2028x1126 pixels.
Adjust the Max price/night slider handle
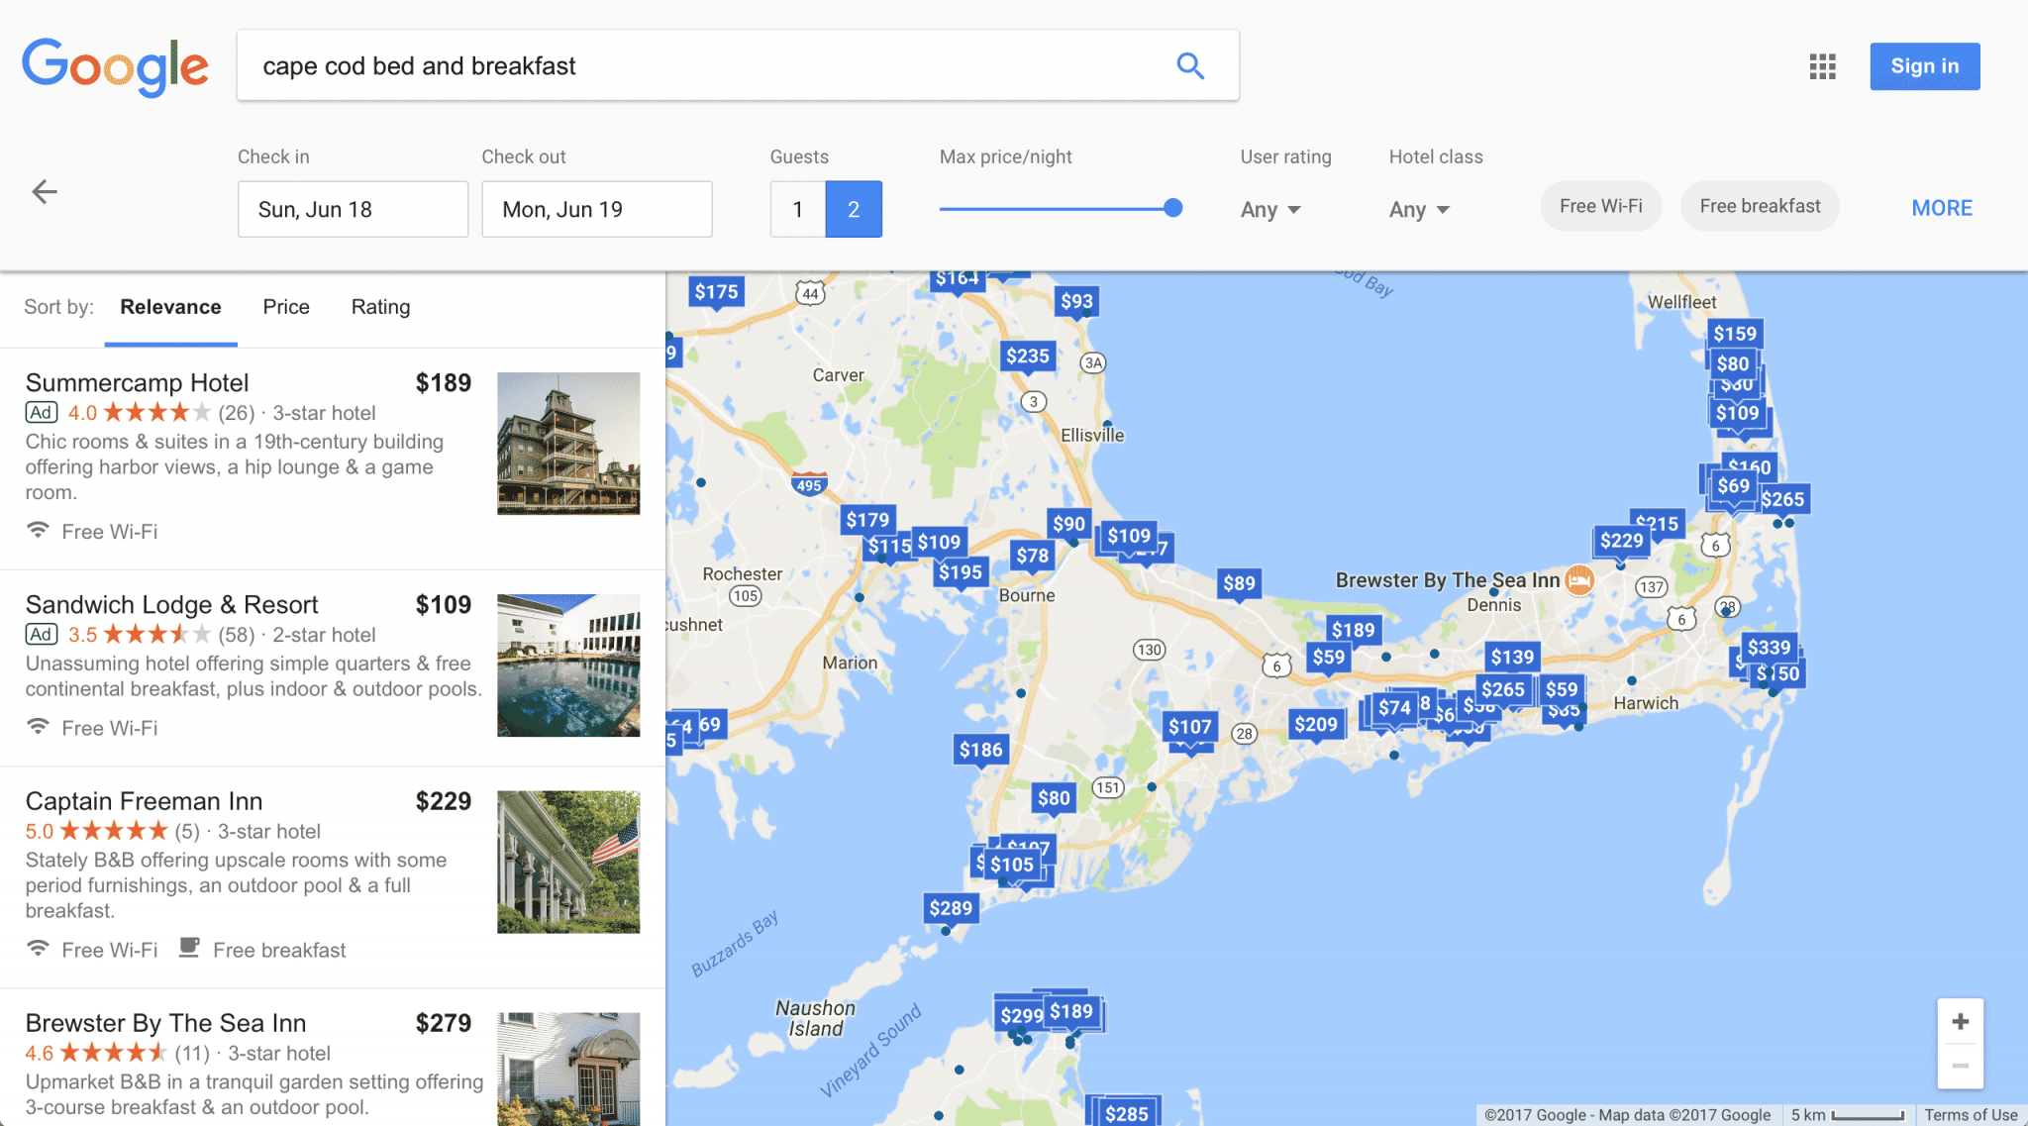(1172, 208)
